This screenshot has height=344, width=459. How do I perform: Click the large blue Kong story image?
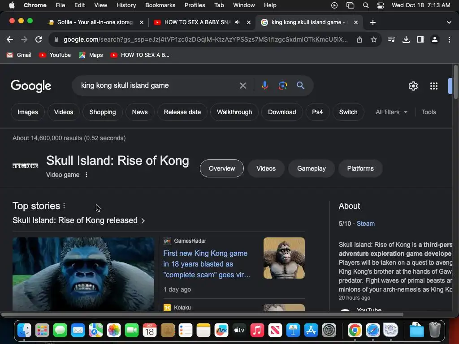(x=83, y=274)
